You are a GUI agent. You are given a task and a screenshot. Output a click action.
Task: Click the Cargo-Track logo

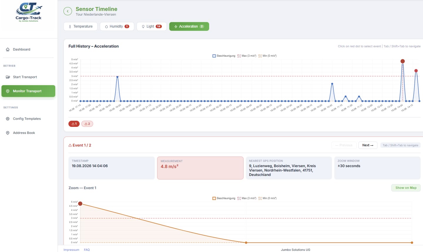[28, 12]
